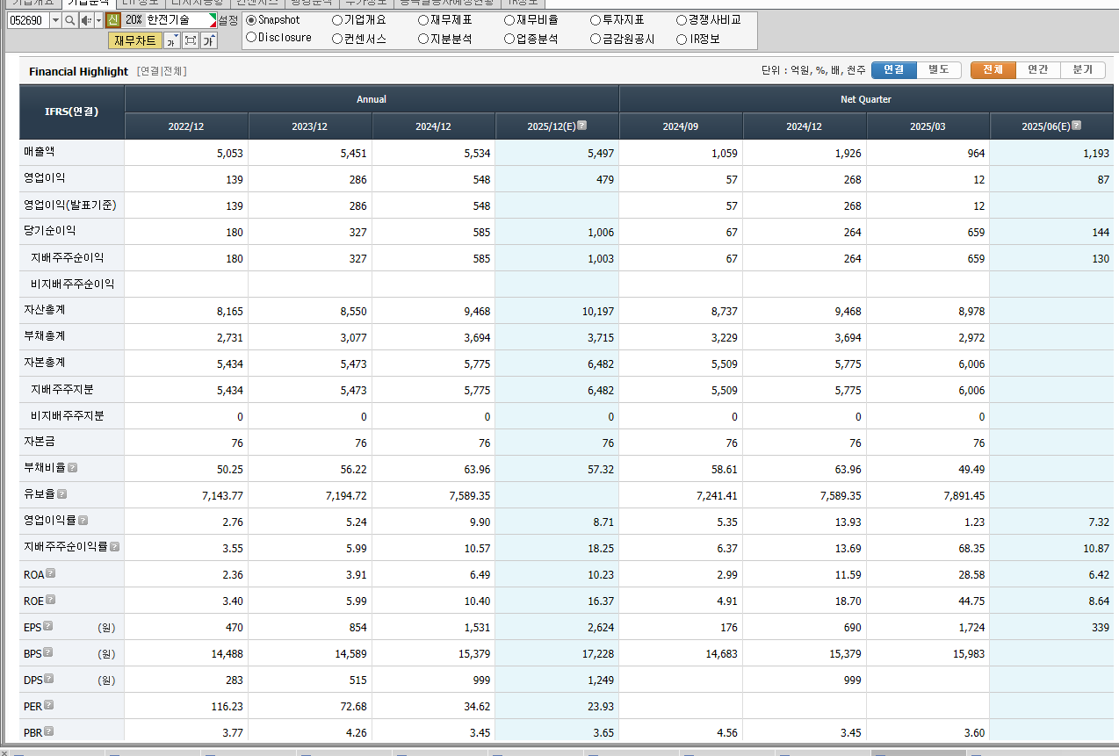Viewport: 1119px width, 756px height.
Task: Click the 비지배주주순이익 row label
Action: pos(73,284)
